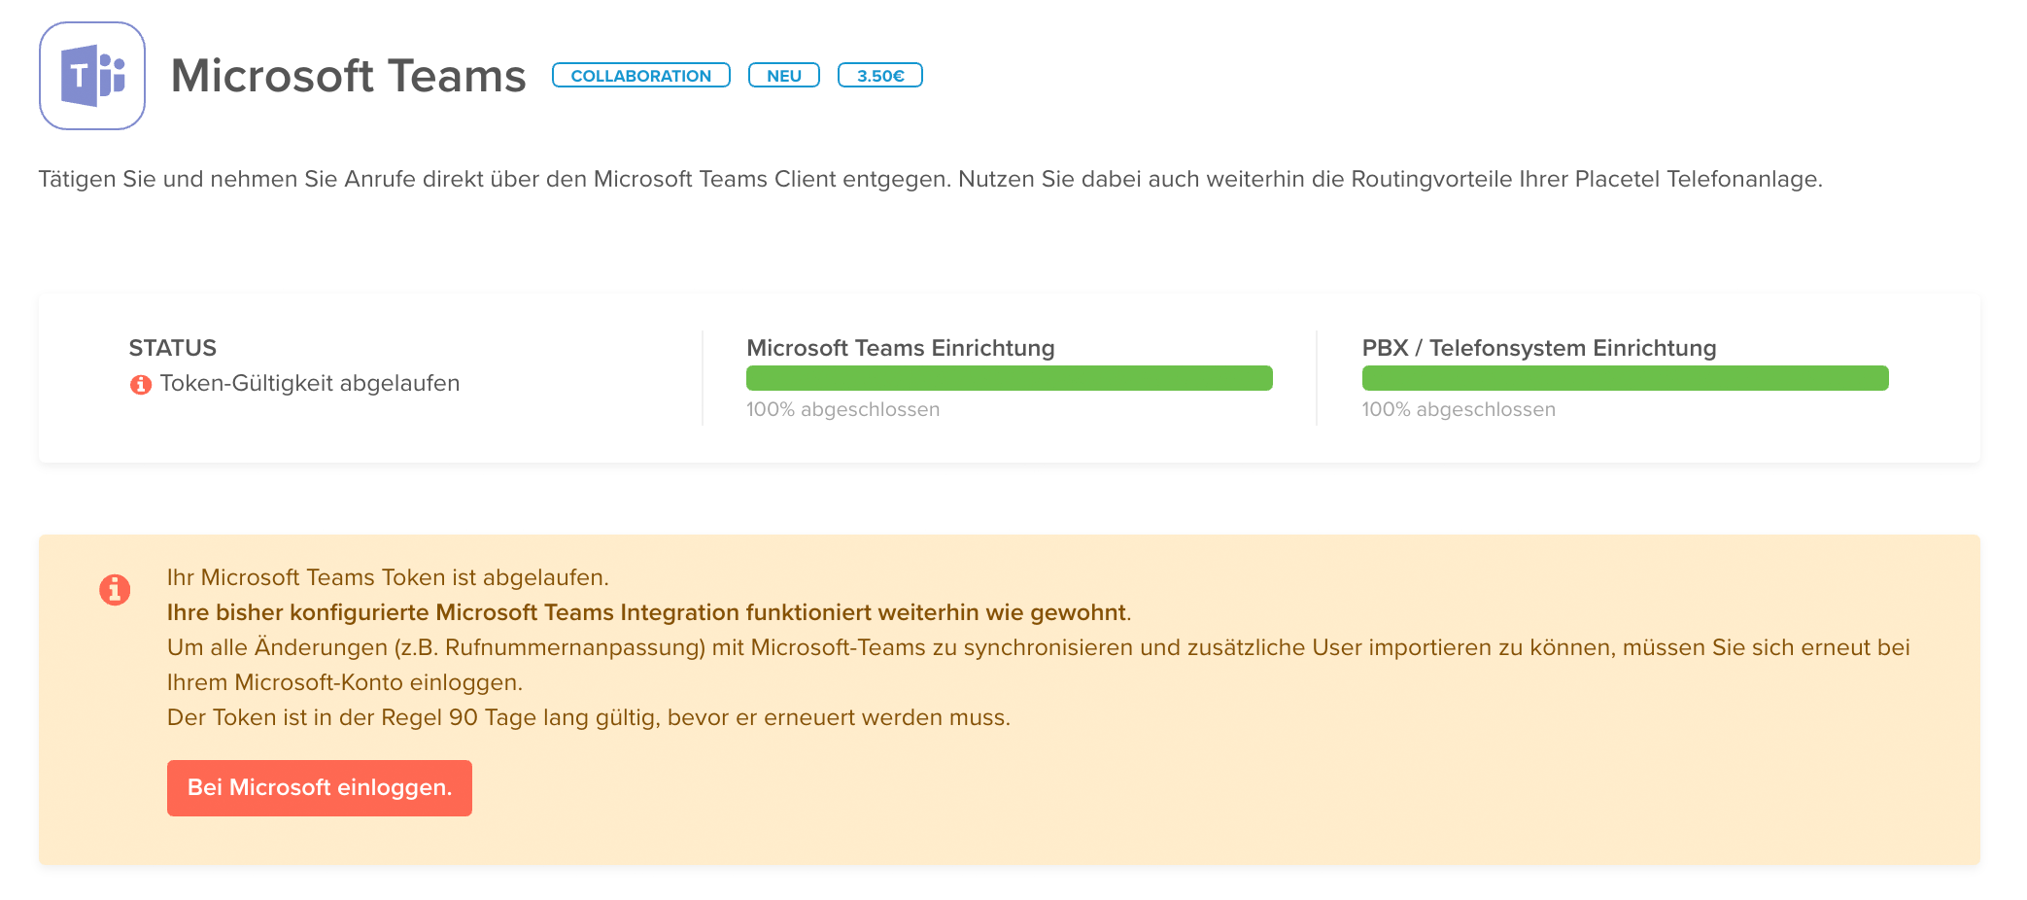Click the Microsoft Teams Einrichtung progress bar
2027x900 pixels.
(x=1010, y=378)
